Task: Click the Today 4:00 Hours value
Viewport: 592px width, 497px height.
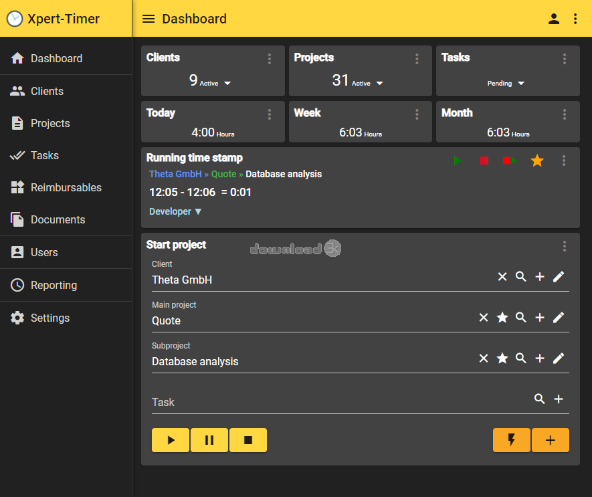Action: [213, 132]
